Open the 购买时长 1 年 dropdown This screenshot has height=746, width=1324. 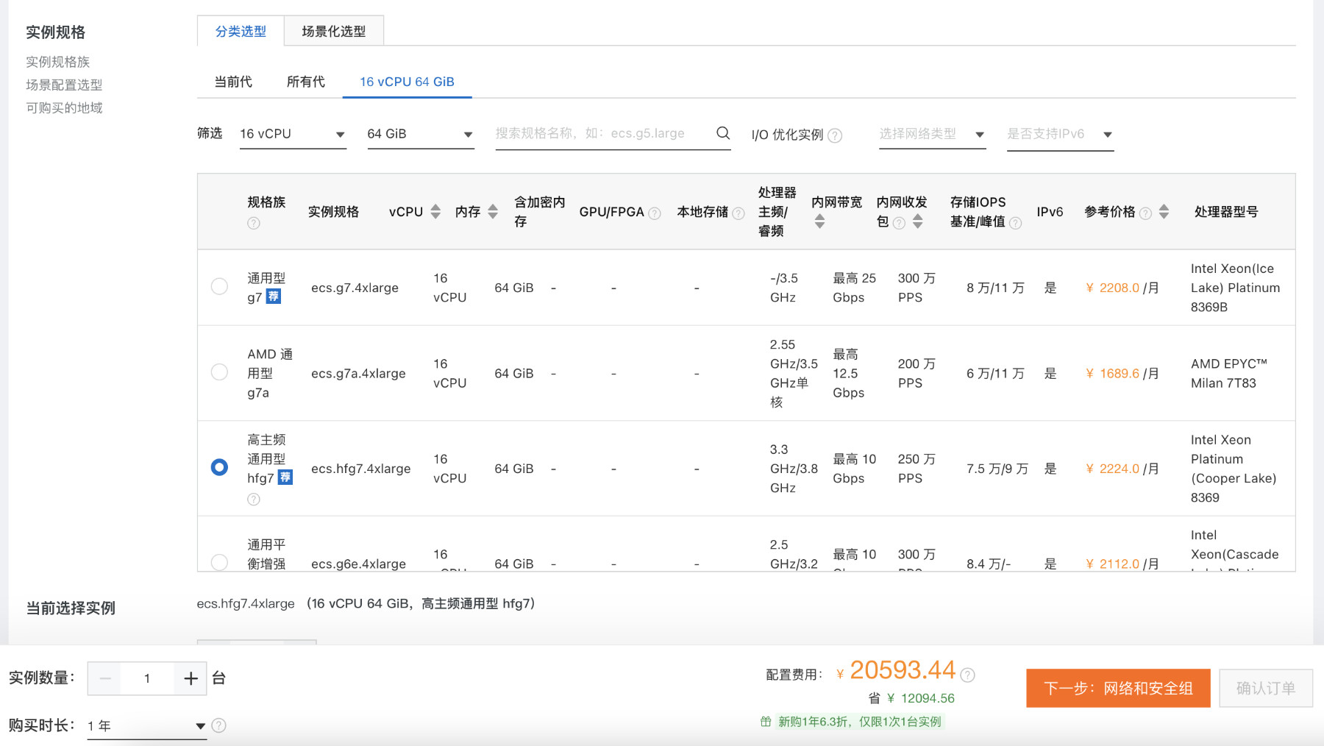146,726
